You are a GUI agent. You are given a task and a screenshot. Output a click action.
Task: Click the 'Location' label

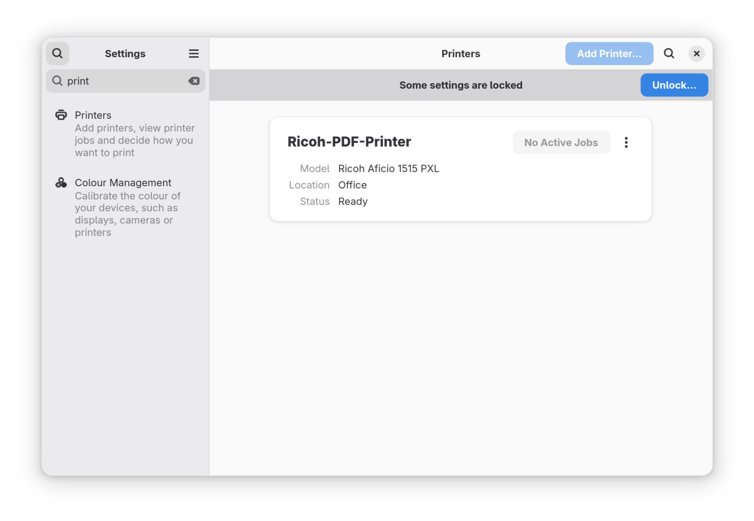pos(309,185)
